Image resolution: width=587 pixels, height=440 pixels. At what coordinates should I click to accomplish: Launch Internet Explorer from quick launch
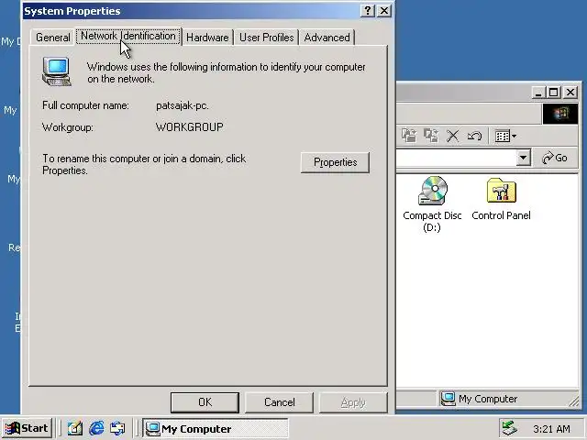point(96,428)
